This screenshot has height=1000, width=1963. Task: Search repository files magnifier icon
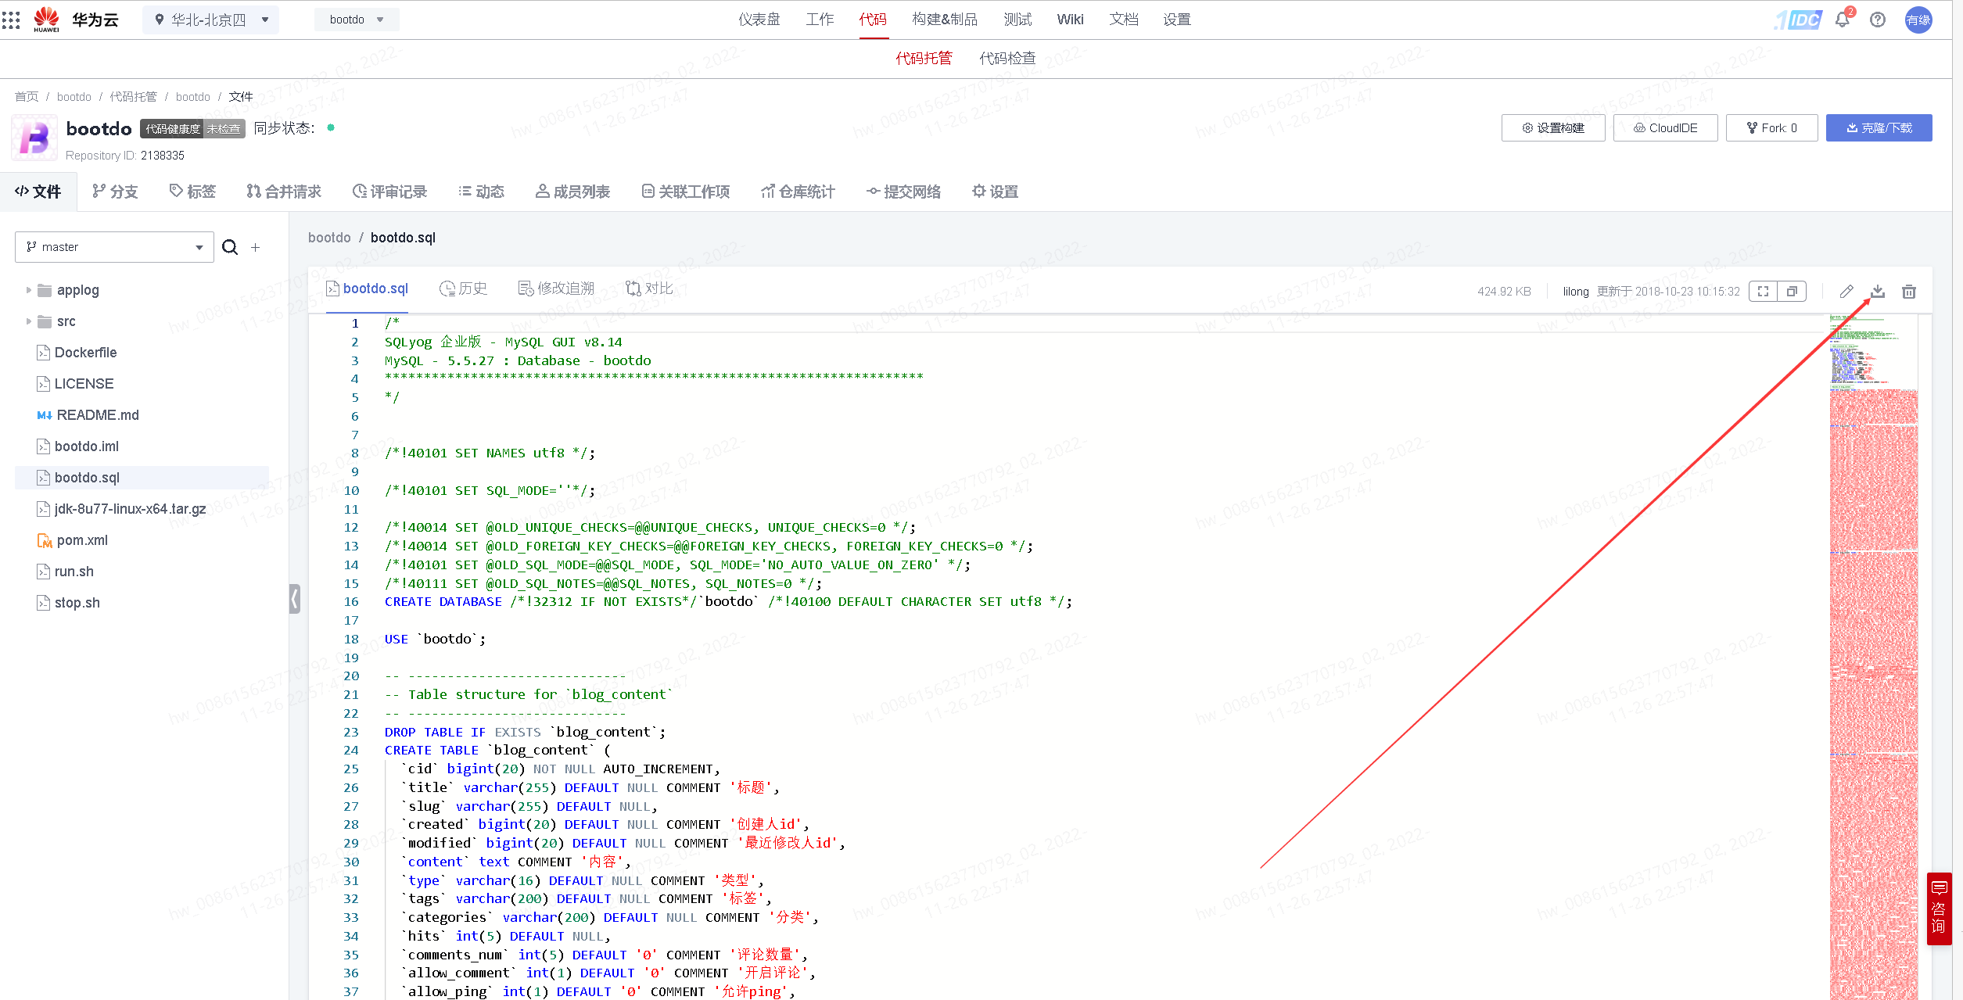[x=230, y=247]
